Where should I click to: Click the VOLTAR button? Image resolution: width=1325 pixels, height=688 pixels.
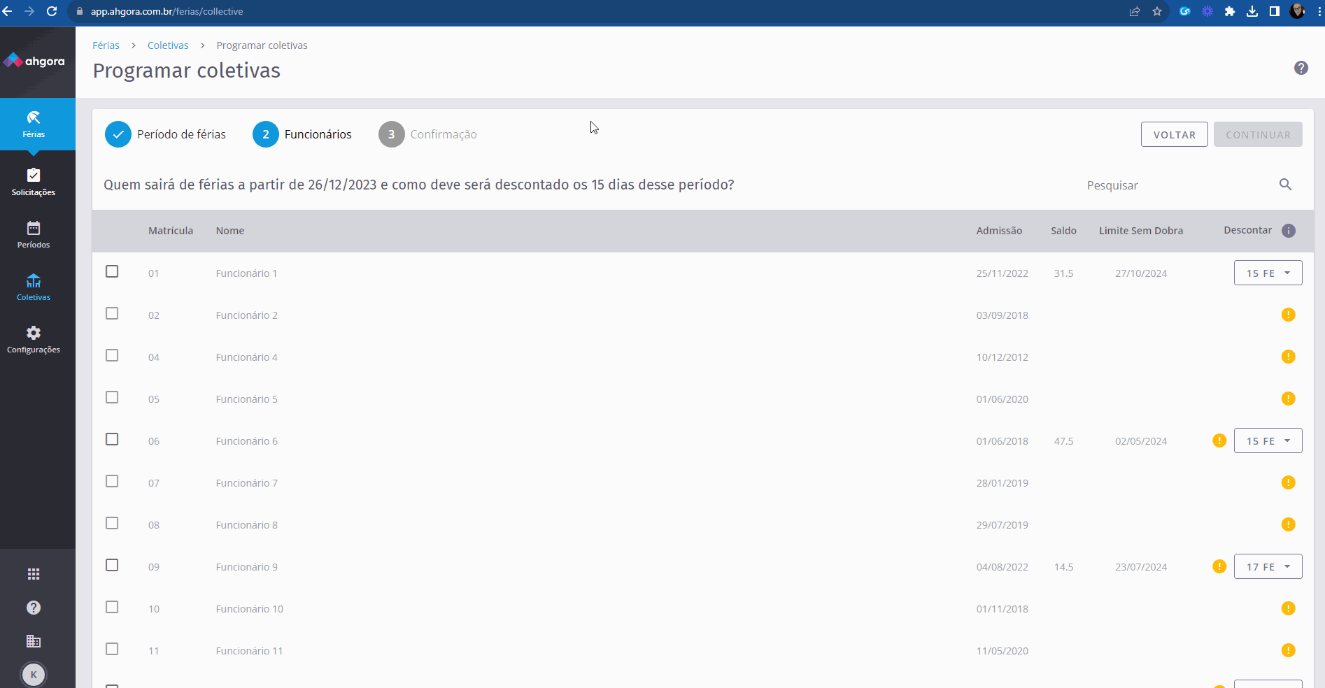[1174, 134]
